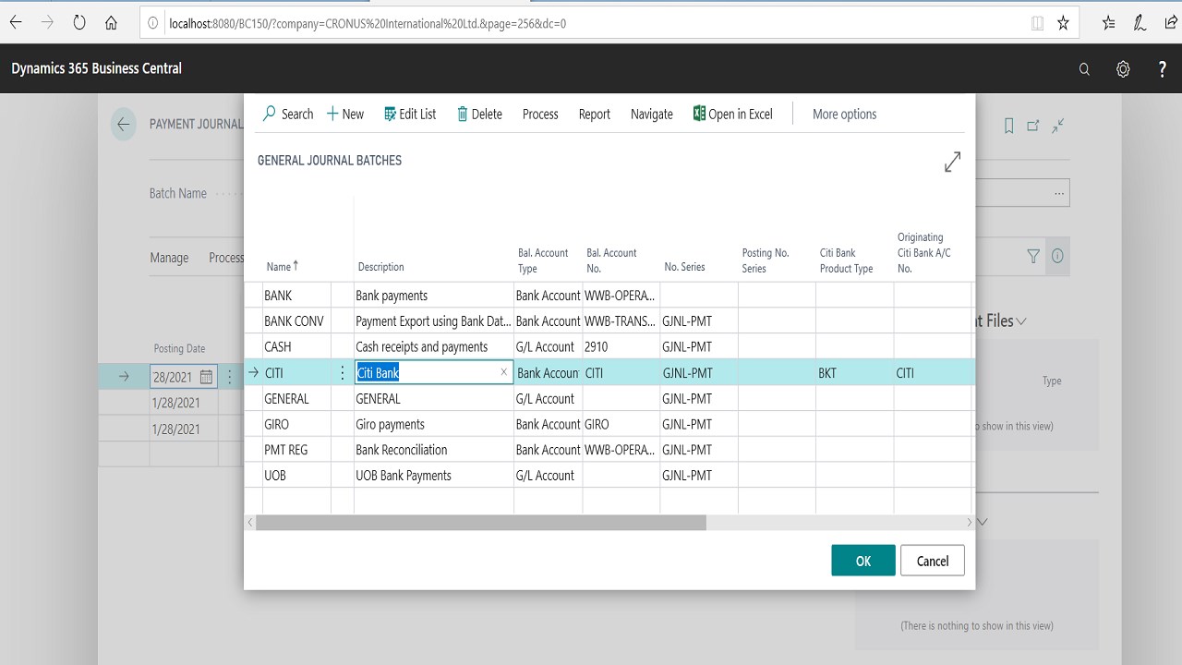Click Open in Excel action
This screenshot has height=665, width=1182.
[x=733, y=115]
